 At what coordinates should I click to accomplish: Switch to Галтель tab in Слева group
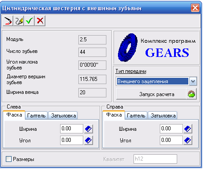tap(37, 116)
